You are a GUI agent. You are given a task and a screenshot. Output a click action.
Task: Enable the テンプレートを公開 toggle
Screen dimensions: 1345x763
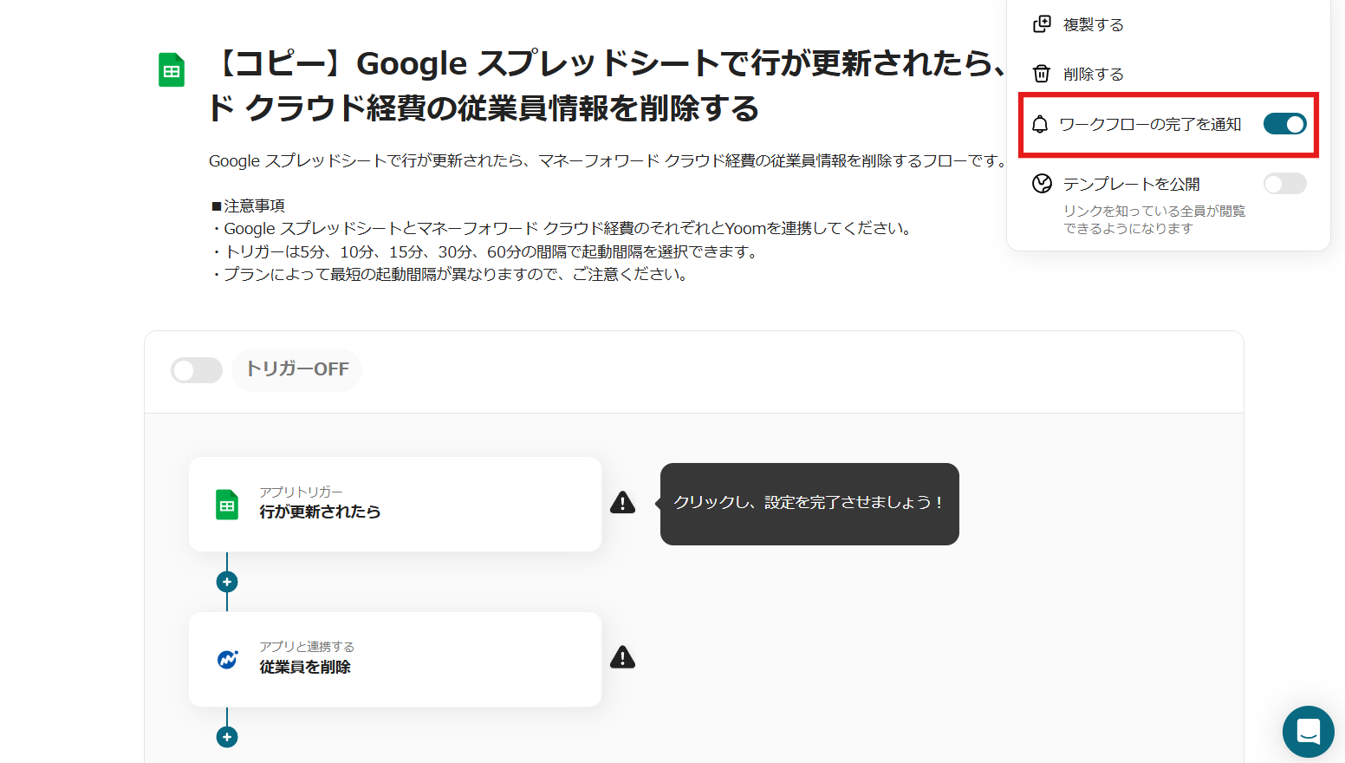pyautogui.click(x=1284, y=184)
